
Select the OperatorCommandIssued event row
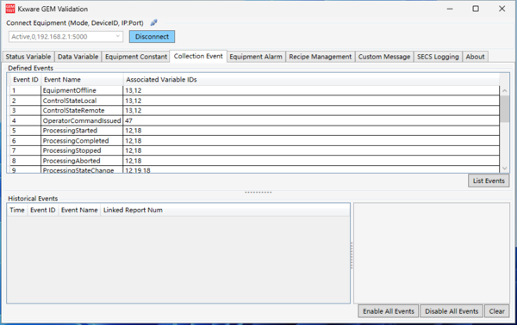pos(254,120)
